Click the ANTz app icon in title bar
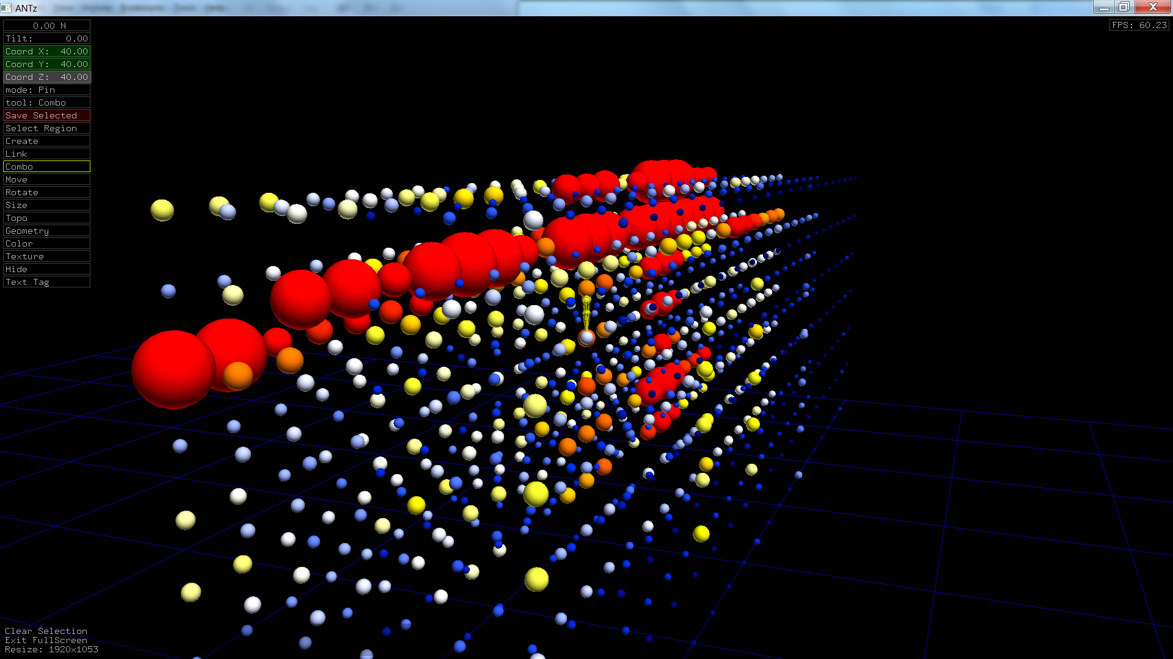1173x659 pixels. point(6,8)
